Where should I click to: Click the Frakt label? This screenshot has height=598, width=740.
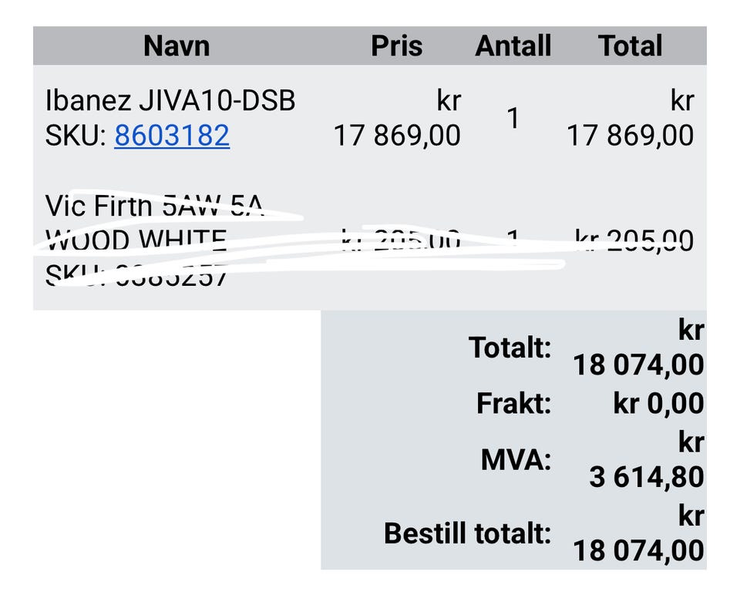coord(514,404)
